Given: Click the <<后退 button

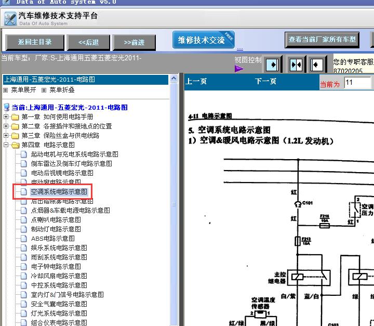Looking at the screenshot, I should pos(89,43).
